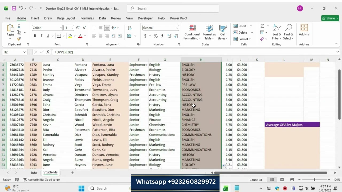Toggle Underline formatting
The image size is (342, 192).
(48, 36)
